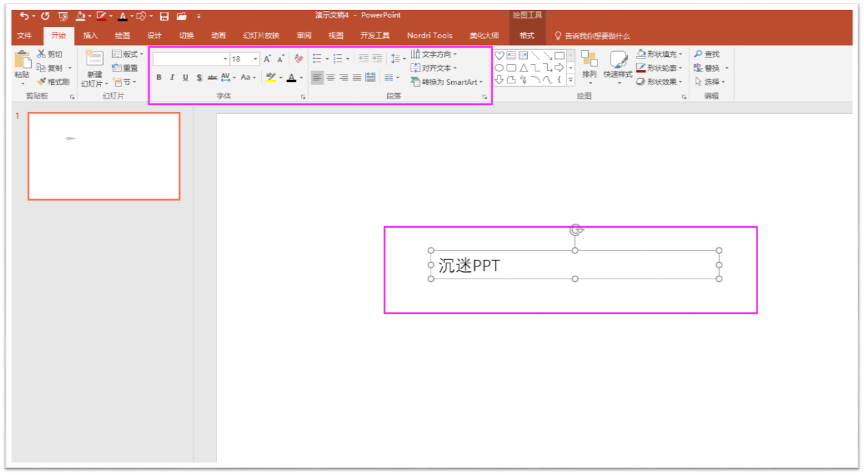The height and width of the screenshot is (475, 864).
Task: Open the Select (选择) menu
Action: coord(709,82)
